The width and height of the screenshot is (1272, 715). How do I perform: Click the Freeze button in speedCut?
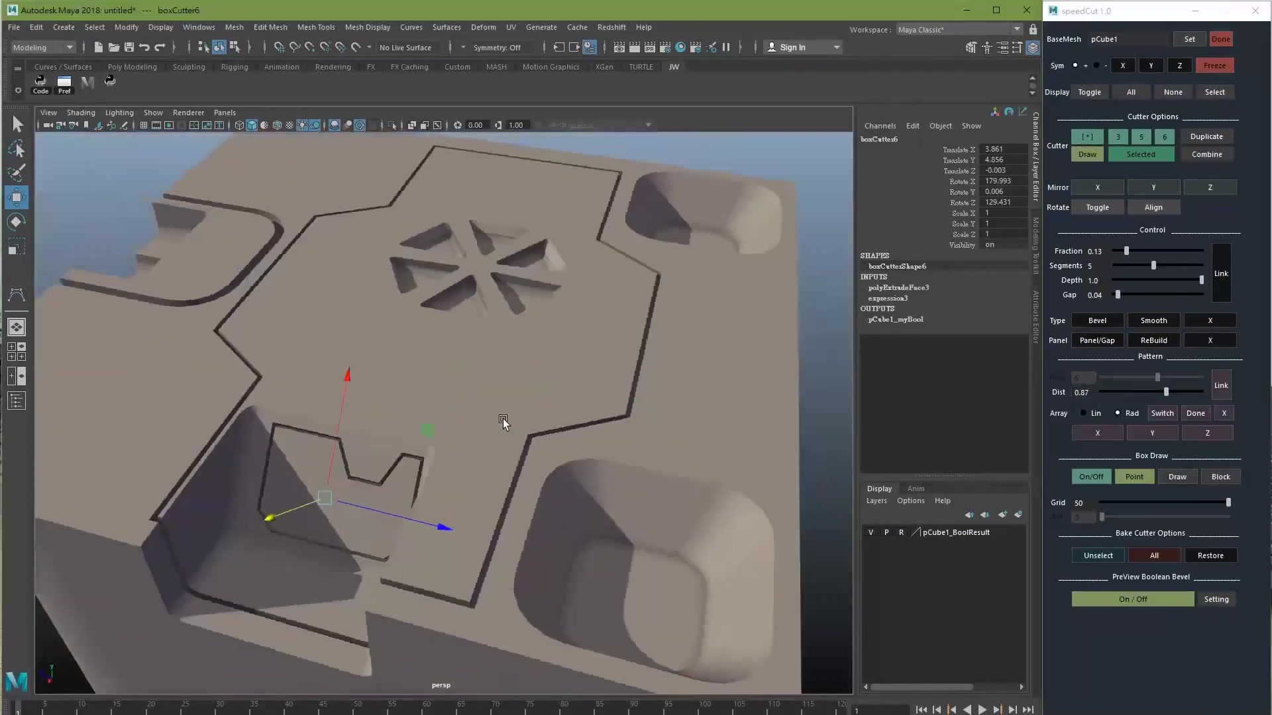tap(1215, 65)
